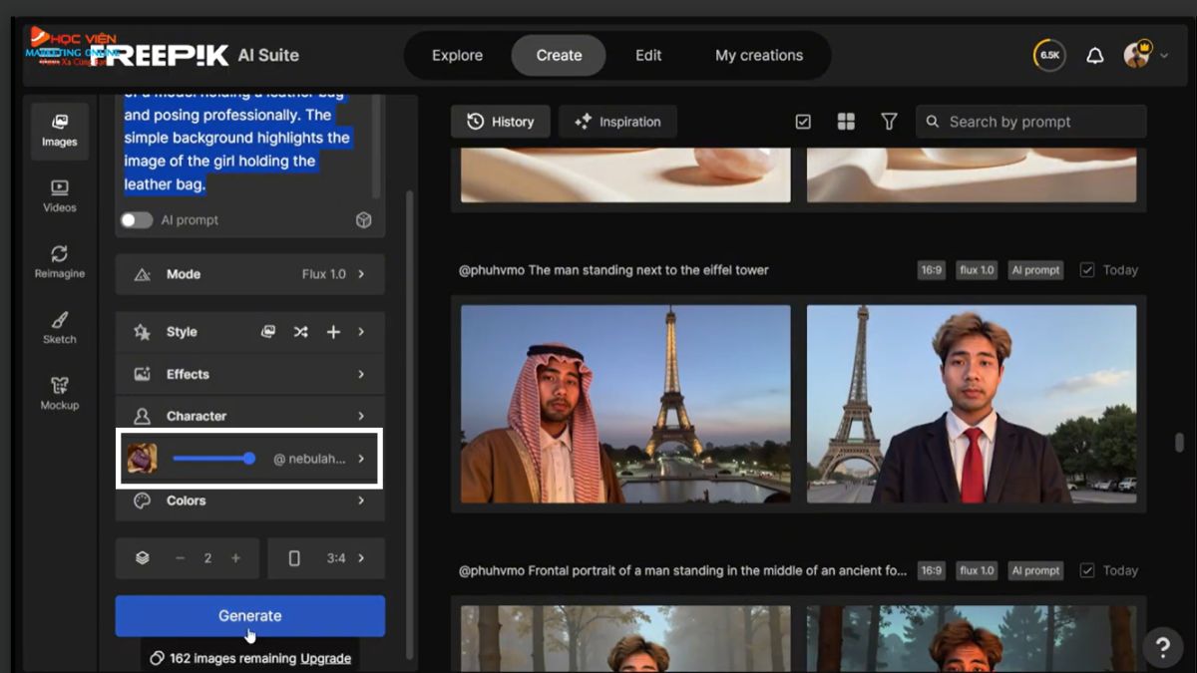Image resolution: width=1197 pixels, height=673 pixels.
Task: Open the Videos tool in sidebar
Action: tap(59, 196)
